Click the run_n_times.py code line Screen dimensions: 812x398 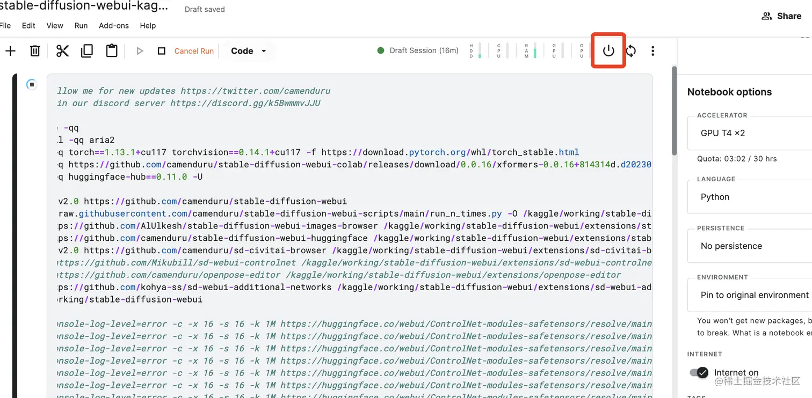click(x=354, y=213)
